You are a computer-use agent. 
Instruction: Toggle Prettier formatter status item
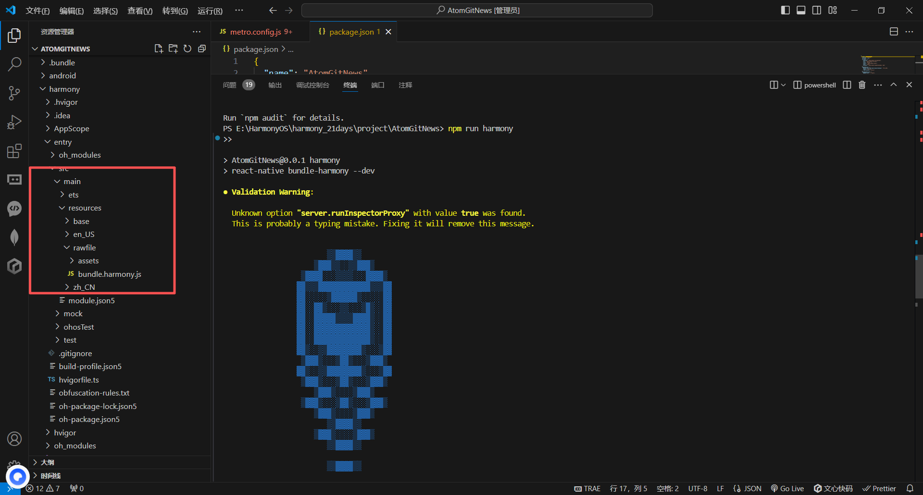pos(879,488)
